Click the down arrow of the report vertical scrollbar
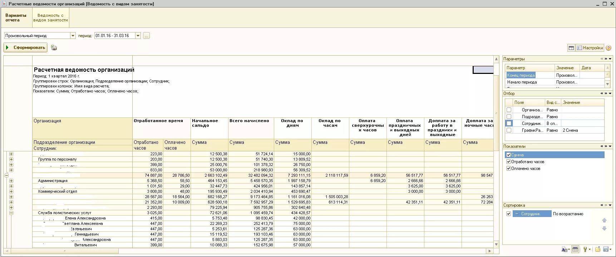 click(x=496, y=245)
